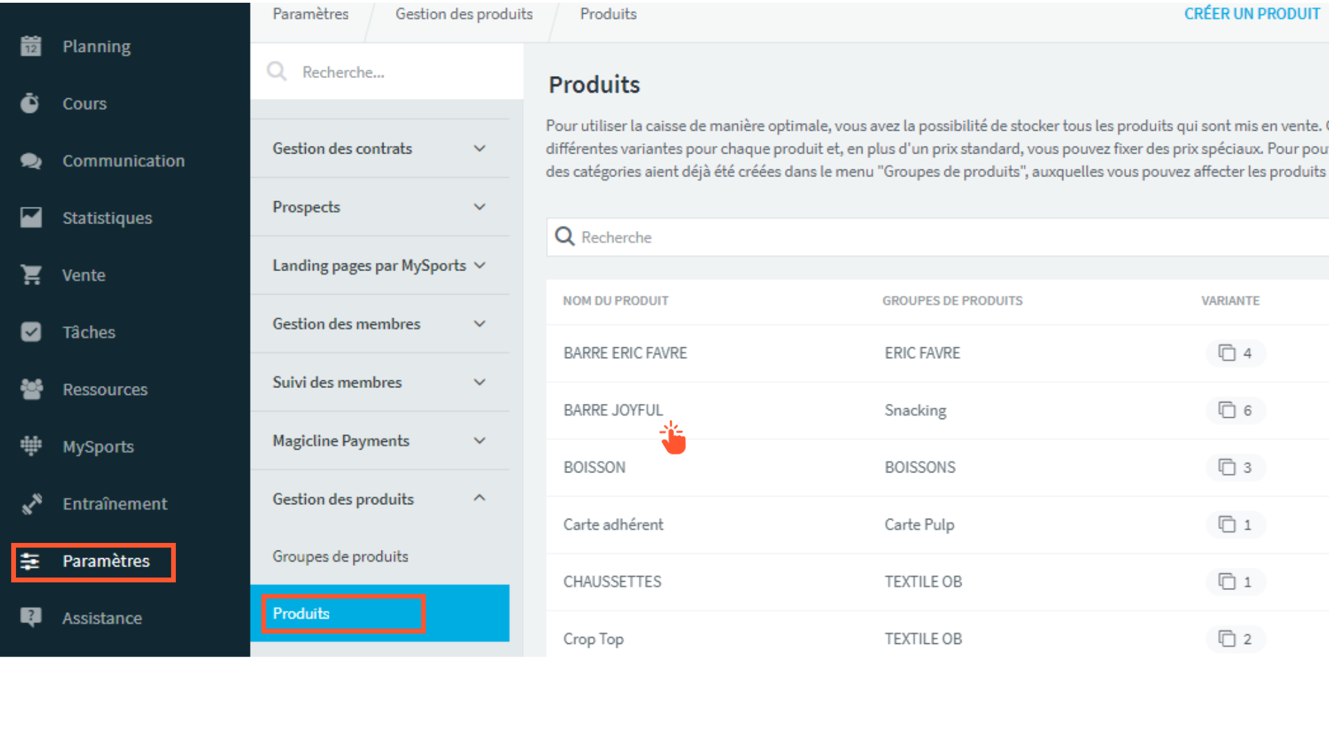The width and height of the screenshot is (1329, 747).
Task: Click ERIC FAVRE group cell
Action: tap(922, 353)
